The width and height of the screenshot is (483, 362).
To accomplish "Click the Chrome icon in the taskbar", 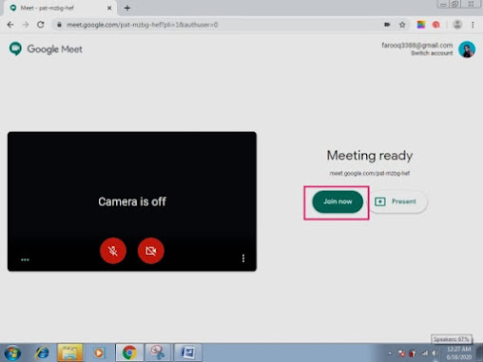I will click(x=129, y=352).
